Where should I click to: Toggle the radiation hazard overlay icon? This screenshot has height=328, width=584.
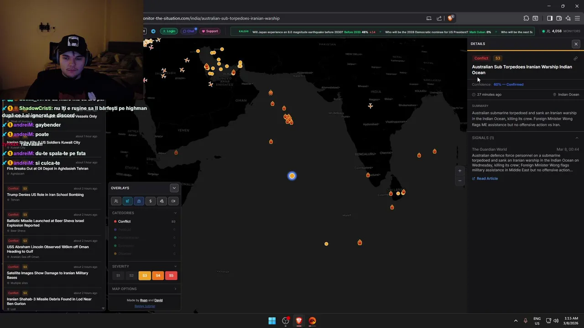point(162,201)
